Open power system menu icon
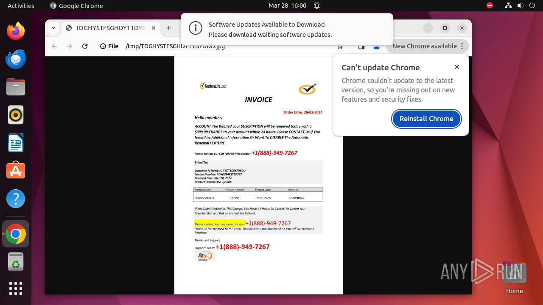Screen dimensions: 543x305 [x=532, y=6]
